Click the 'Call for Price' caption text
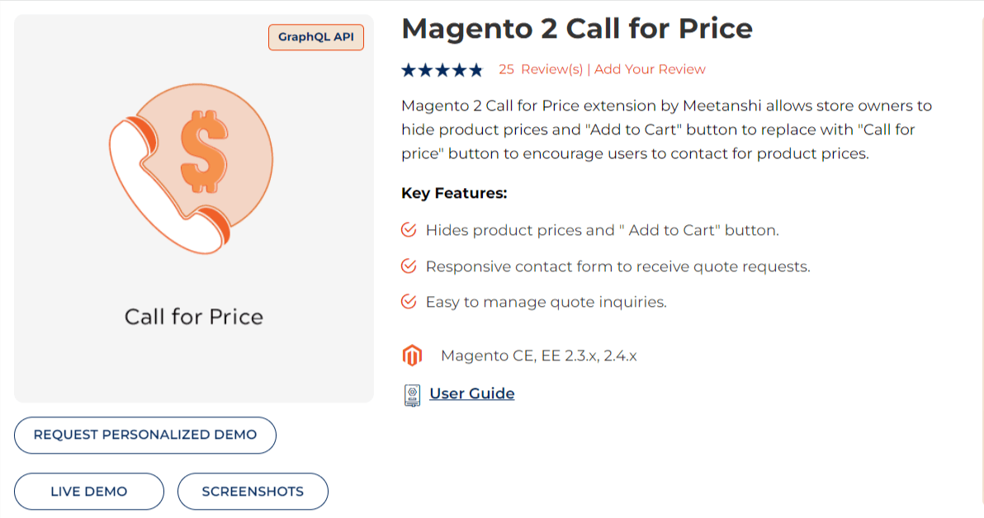984x518 pixels. pos(193,317)
